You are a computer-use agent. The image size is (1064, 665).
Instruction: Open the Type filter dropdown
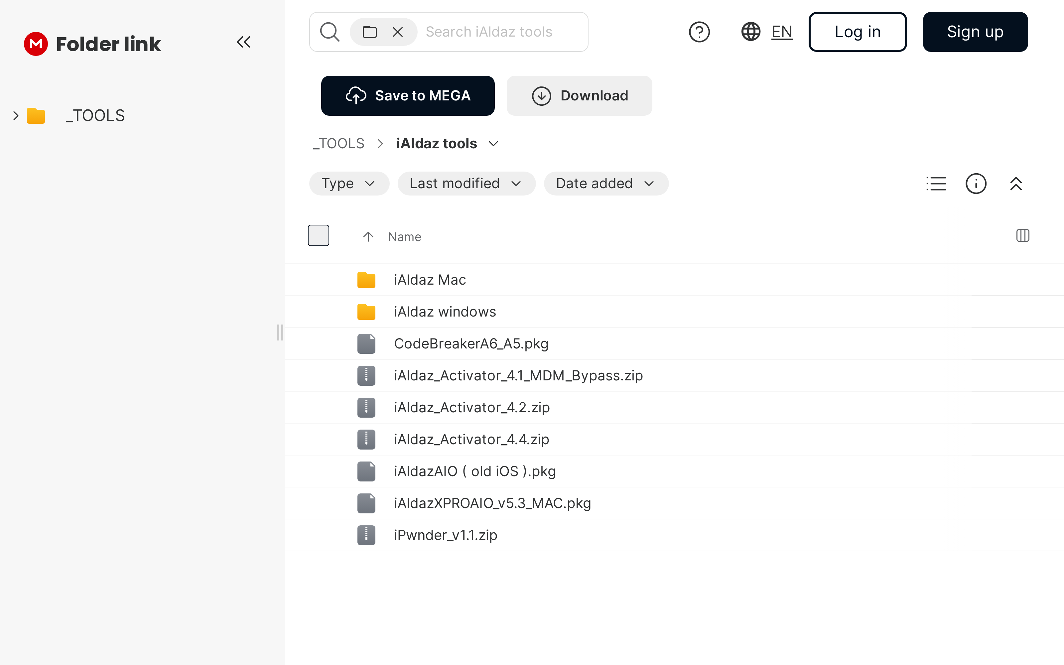click(x=349, y=184)
